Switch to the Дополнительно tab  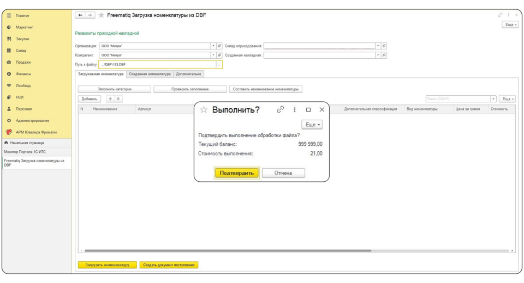188,74
